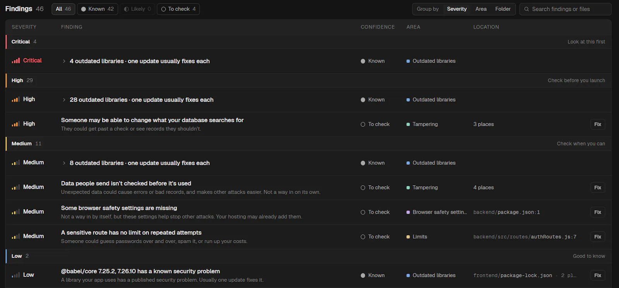Click To check circle on sensitive route row
Viewport: 619px width, 288px height.
pos(363,237)
